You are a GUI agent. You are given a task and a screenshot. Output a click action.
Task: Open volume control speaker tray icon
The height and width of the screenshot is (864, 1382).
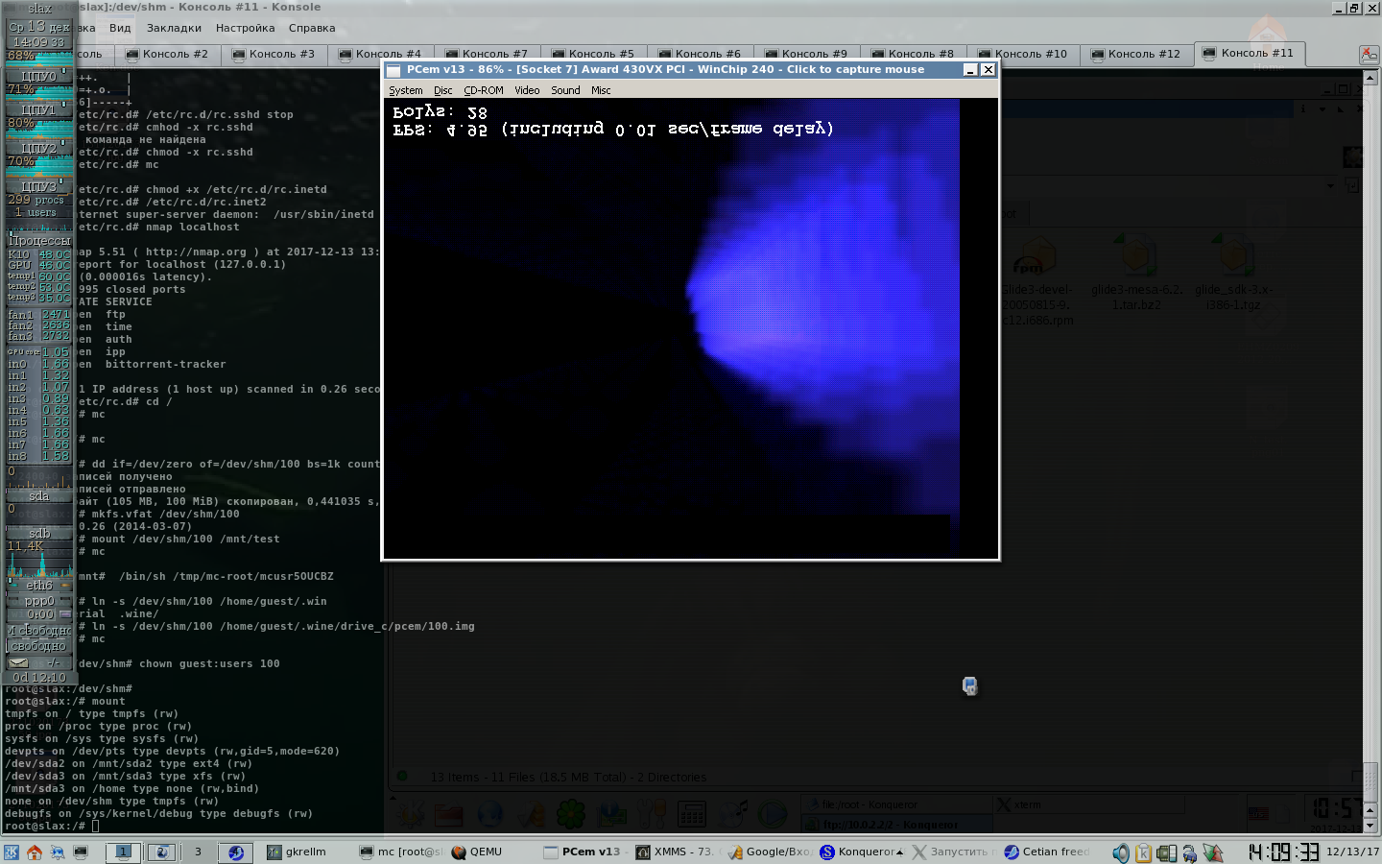pos(1120,852)
